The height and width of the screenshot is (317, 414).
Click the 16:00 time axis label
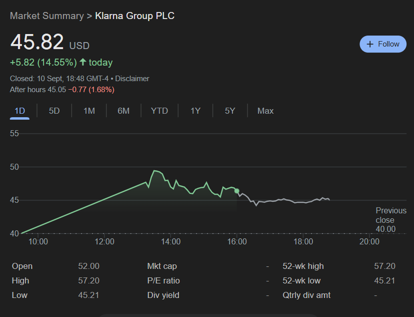coord(237,241)
